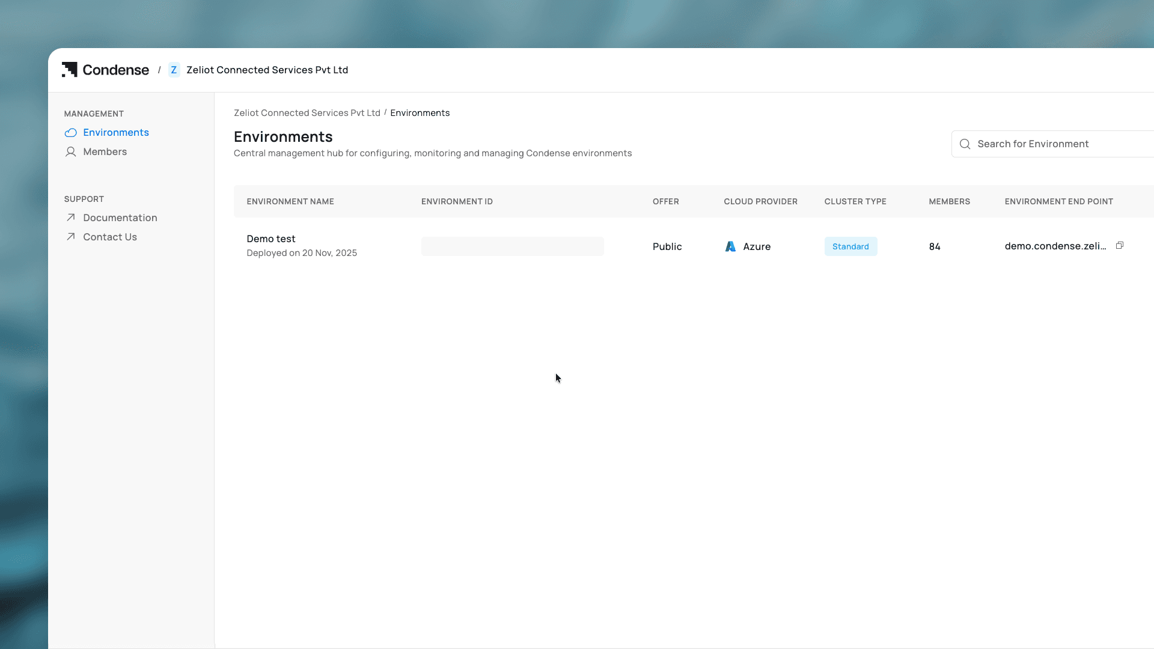Click the cloud icon beside Environments
This screenshot has width=1154, height=649.
pyautogui.click(x=71, y=133)
